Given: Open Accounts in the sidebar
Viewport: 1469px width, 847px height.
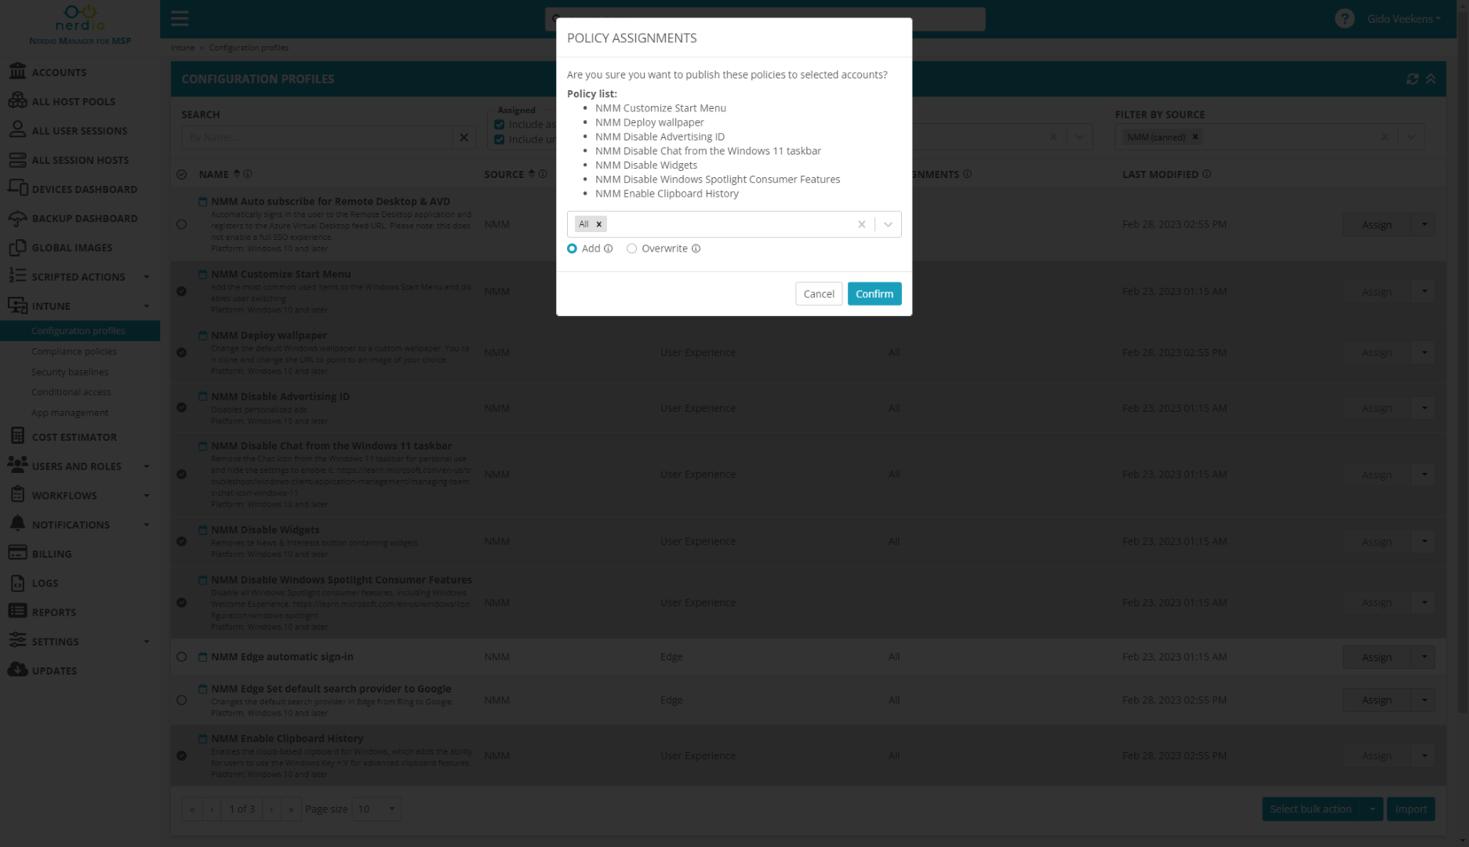Looking at the screenshot, I should click(59, 72).
